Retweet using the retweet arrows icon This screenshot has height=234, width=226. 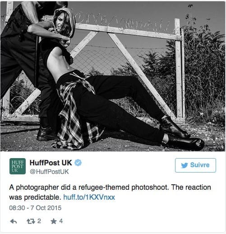(x=31, y=221)
